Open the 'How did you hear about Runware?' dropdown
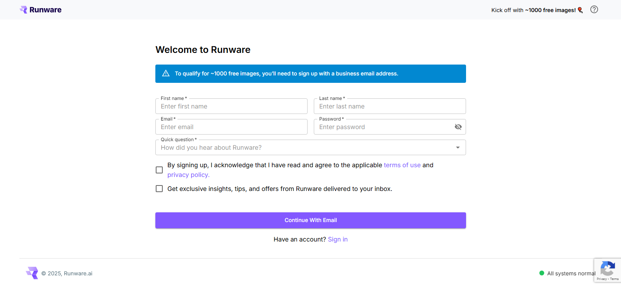Image resolution: width=621 pixels, height=287 pixels. pyautogui.click(x=310, y=147)
